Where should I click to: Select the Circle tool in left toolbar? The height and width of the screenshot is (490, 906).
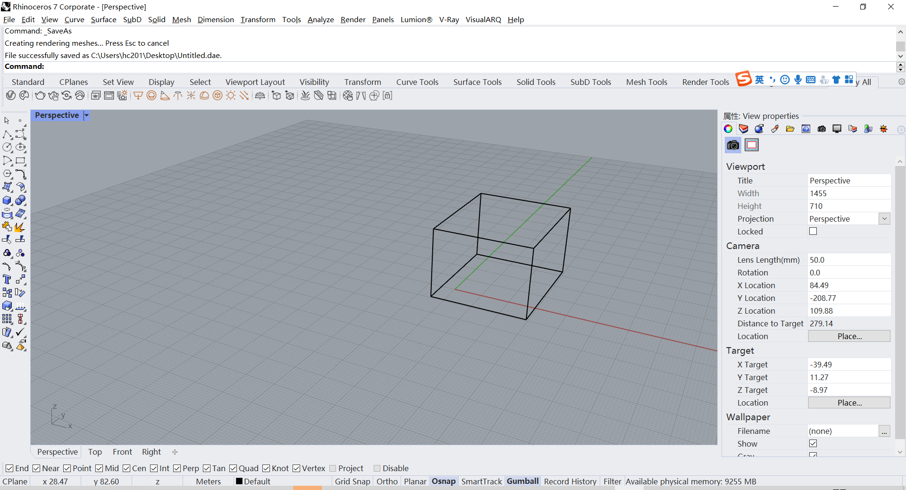click(7, 148)
